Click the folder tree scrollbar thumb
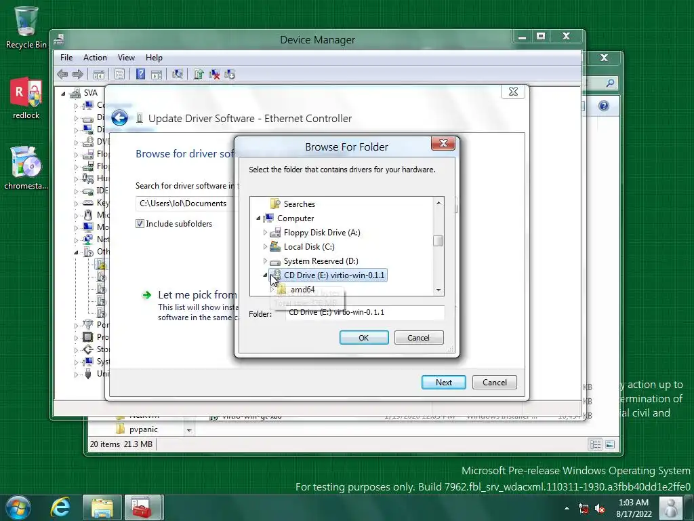694x521 pixels. point(438,241)
